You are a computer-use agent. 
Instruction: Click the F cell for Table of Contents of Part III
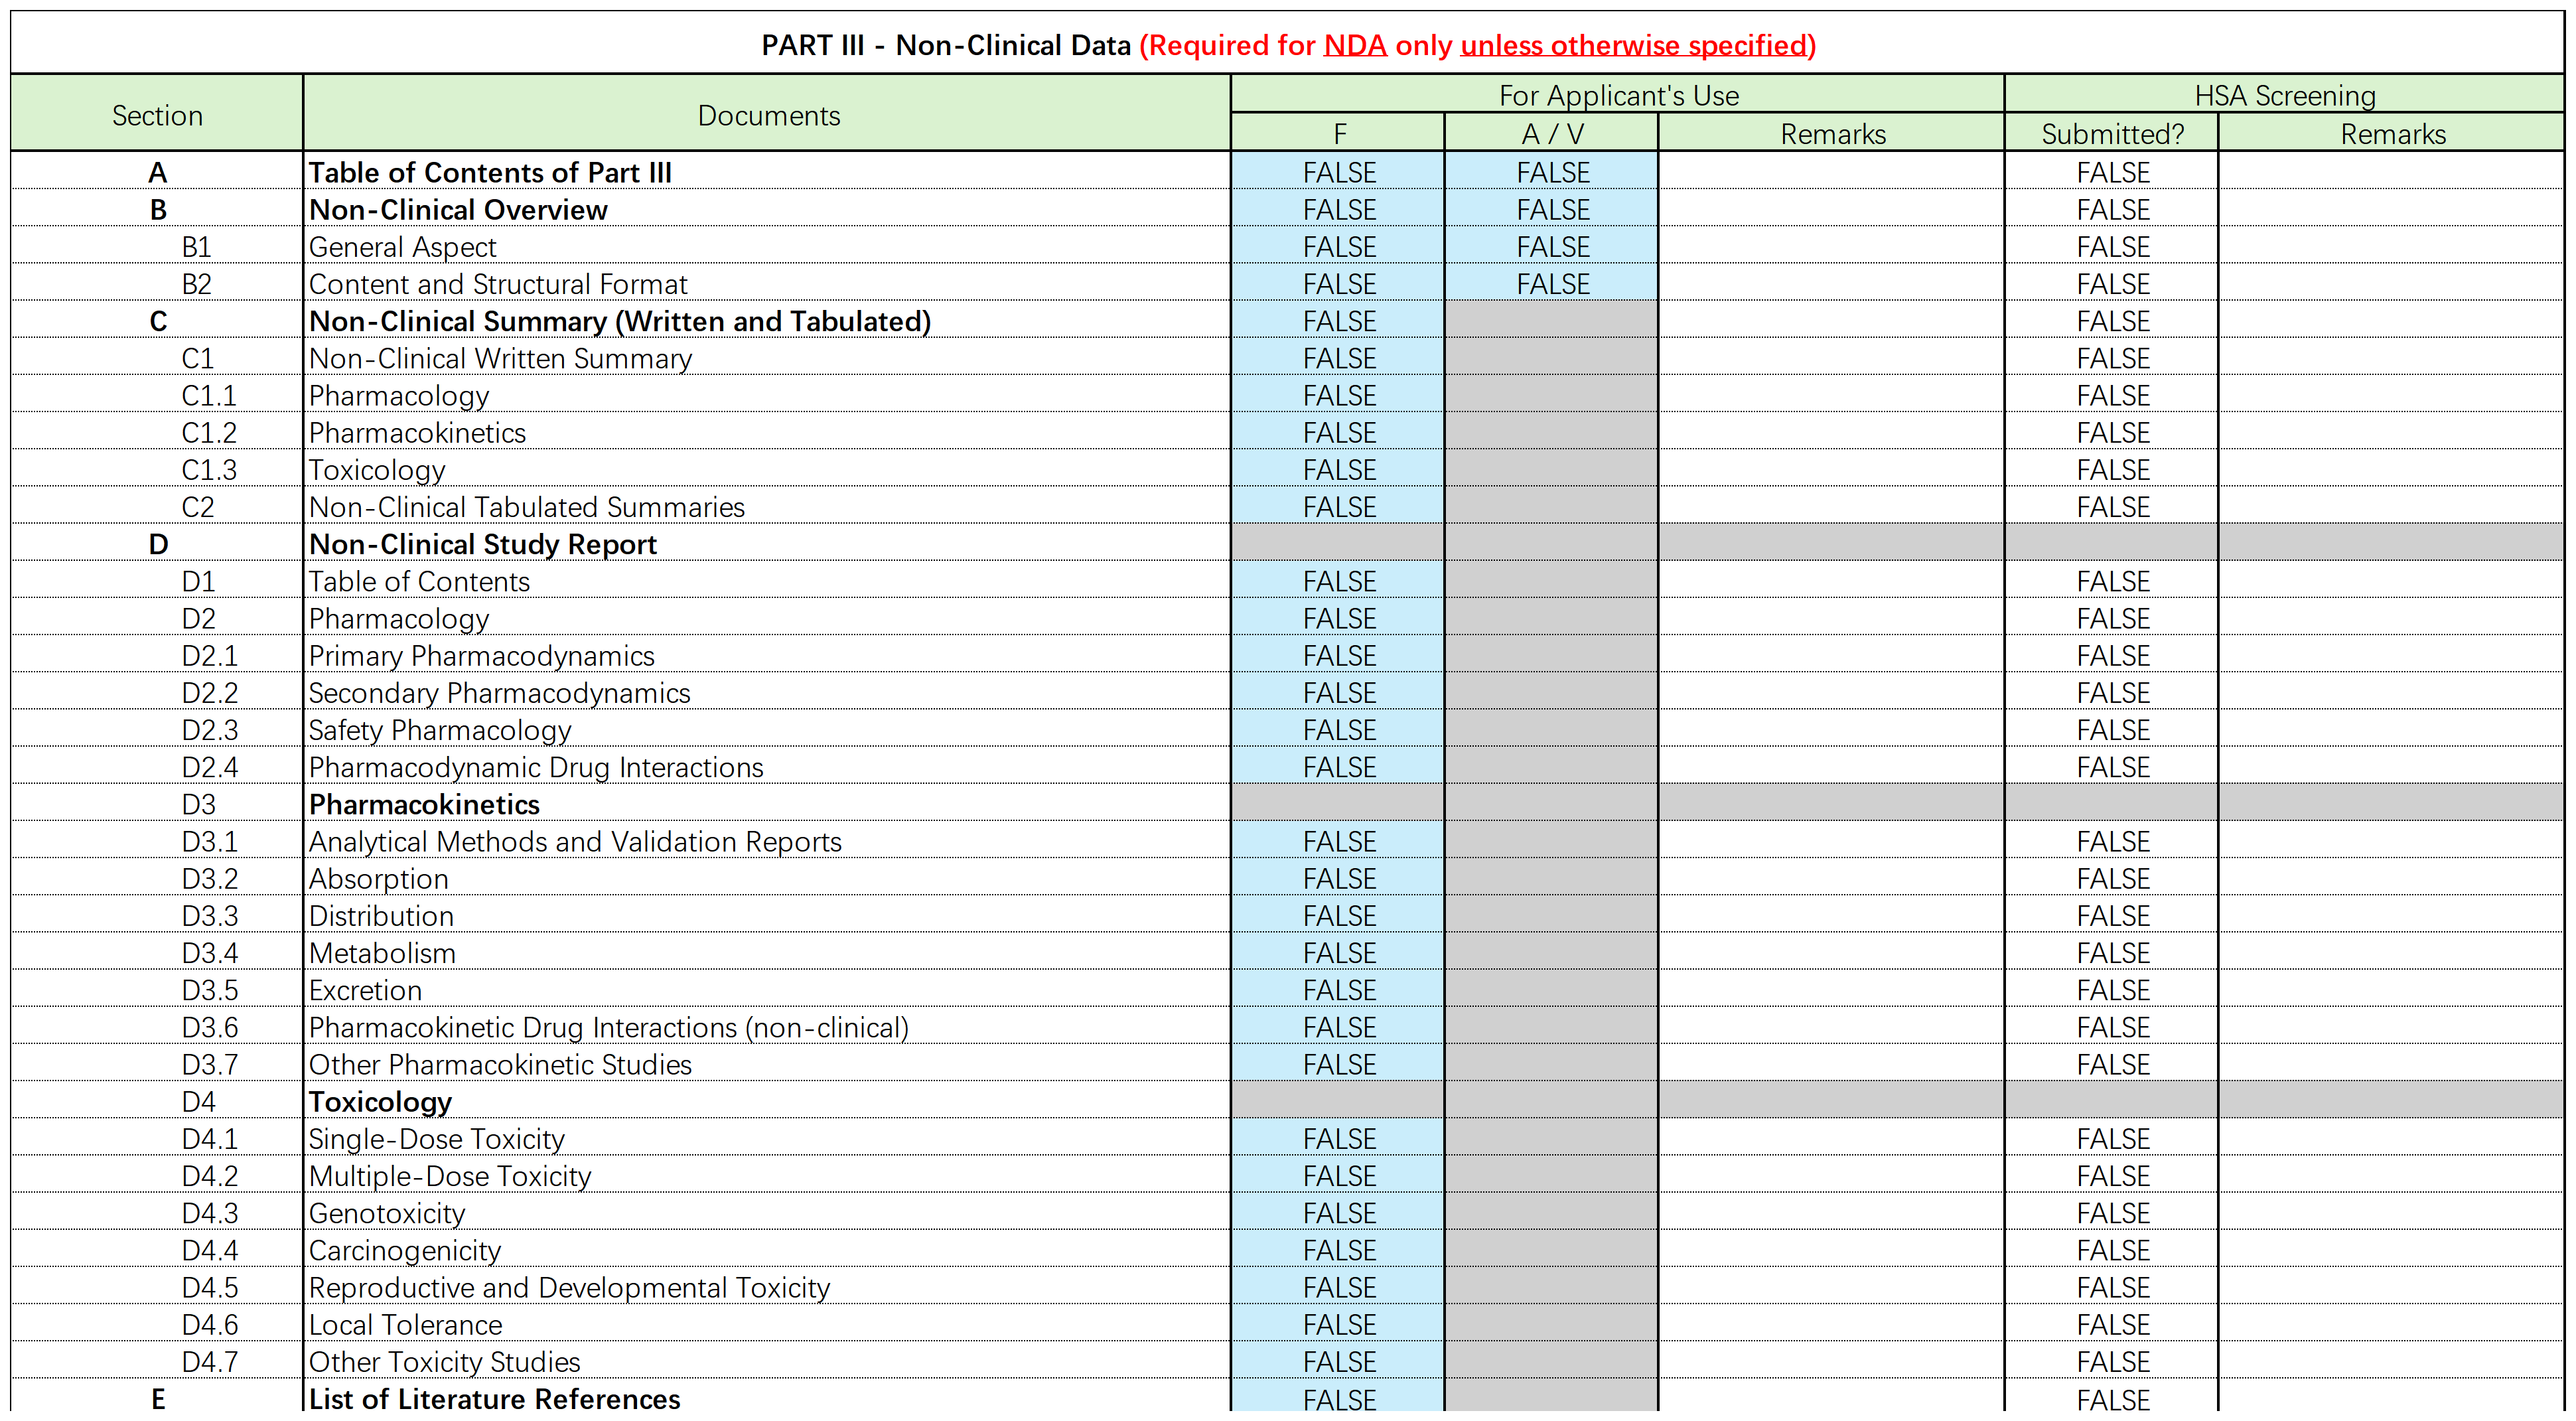pos(1338,172)
